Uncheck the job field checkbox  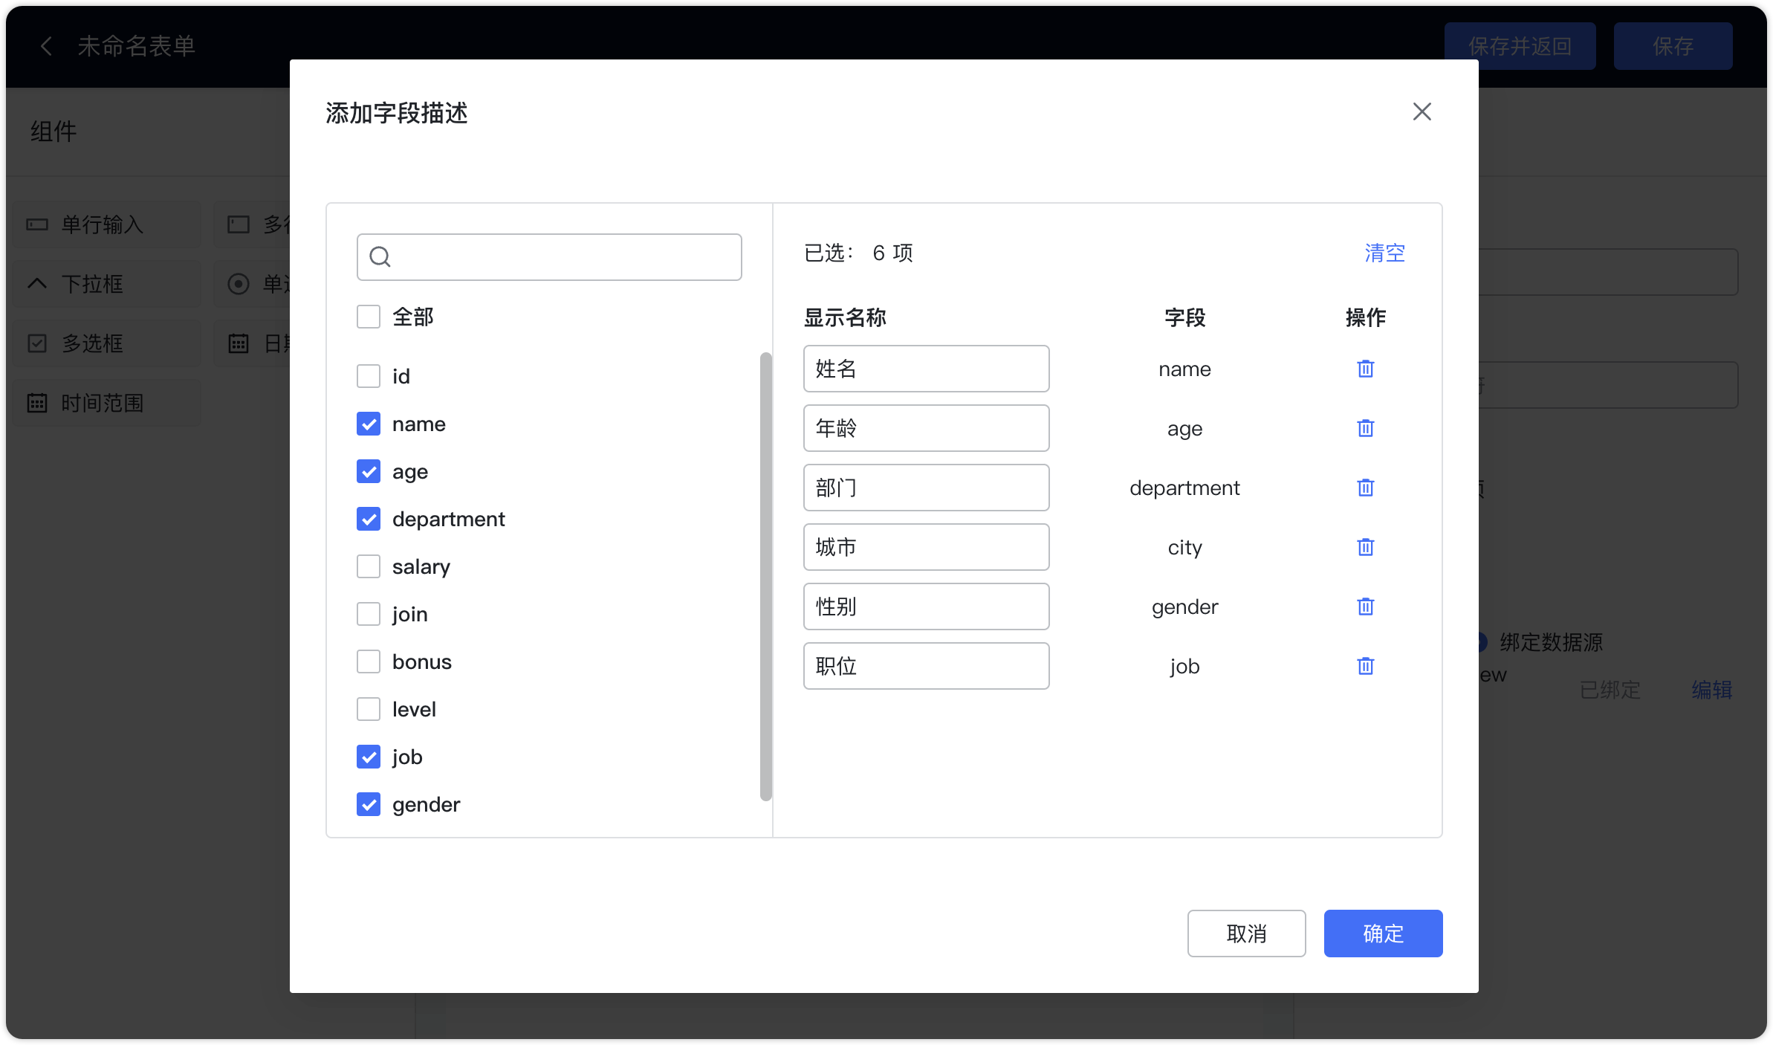pos(369,757)
